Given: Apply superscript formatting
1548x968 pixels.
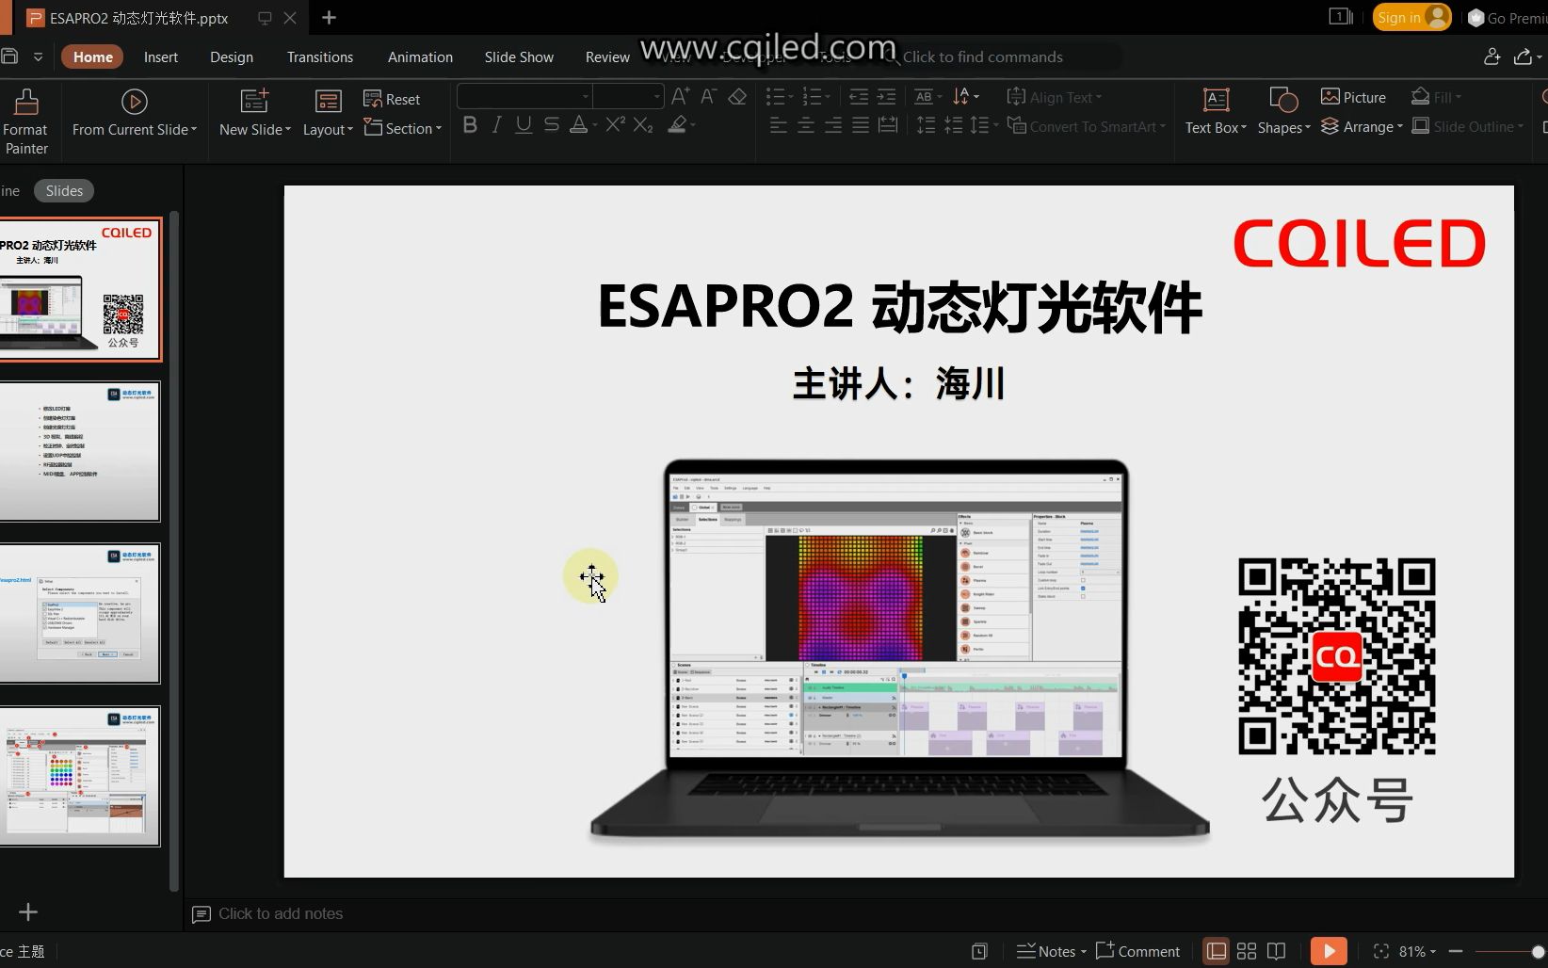Looking at the screenshot, I should point(615,125).
